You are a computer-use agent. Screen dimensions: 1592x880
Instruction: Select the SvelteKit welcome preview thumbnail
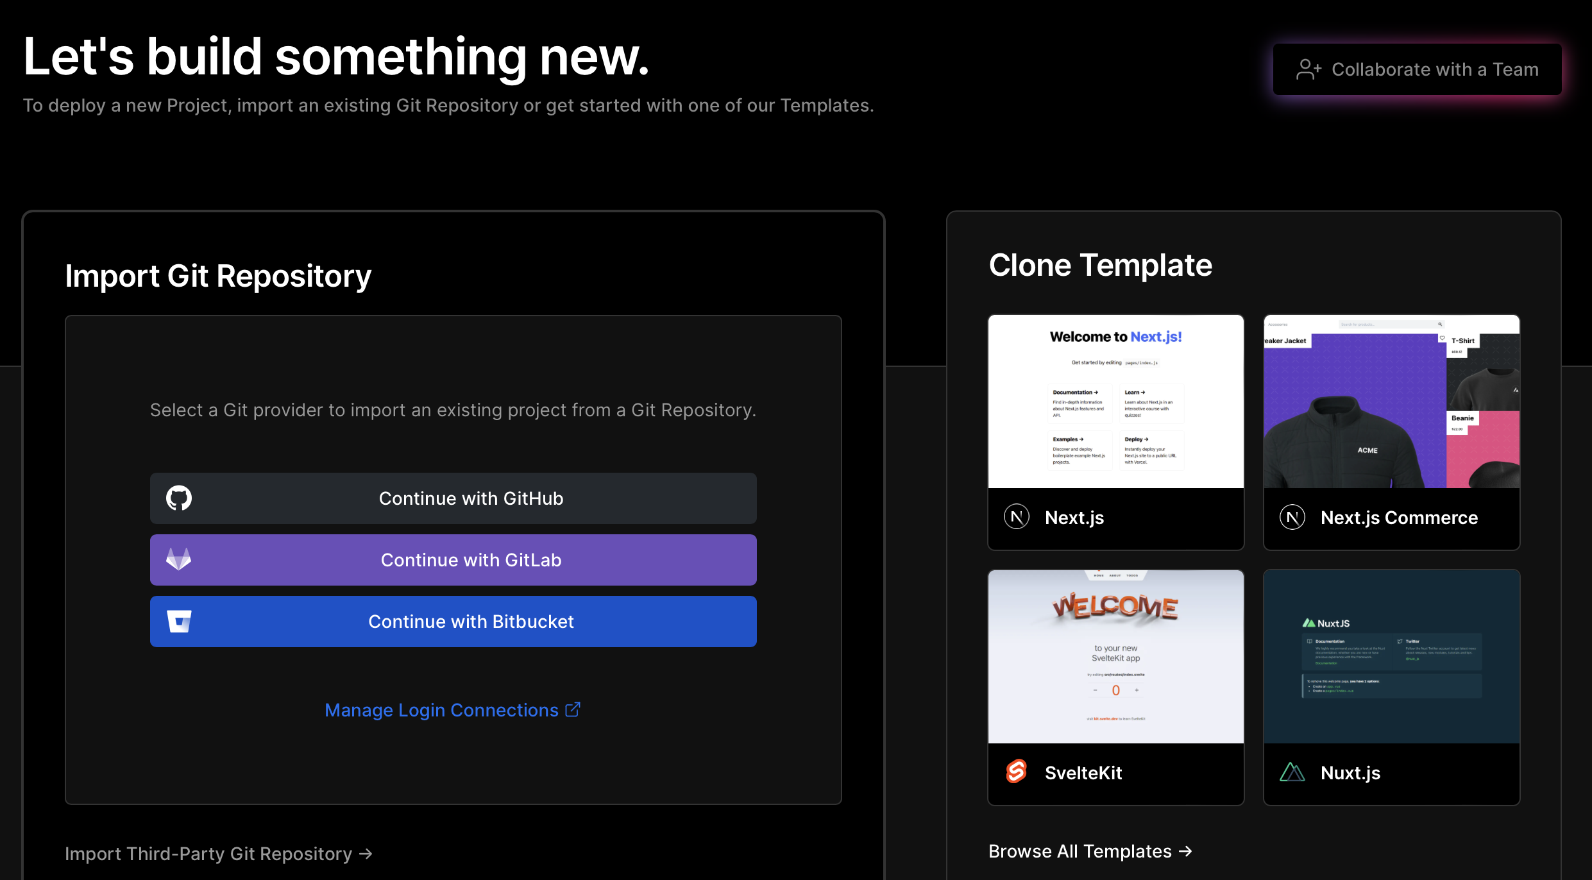(1115, 657)
